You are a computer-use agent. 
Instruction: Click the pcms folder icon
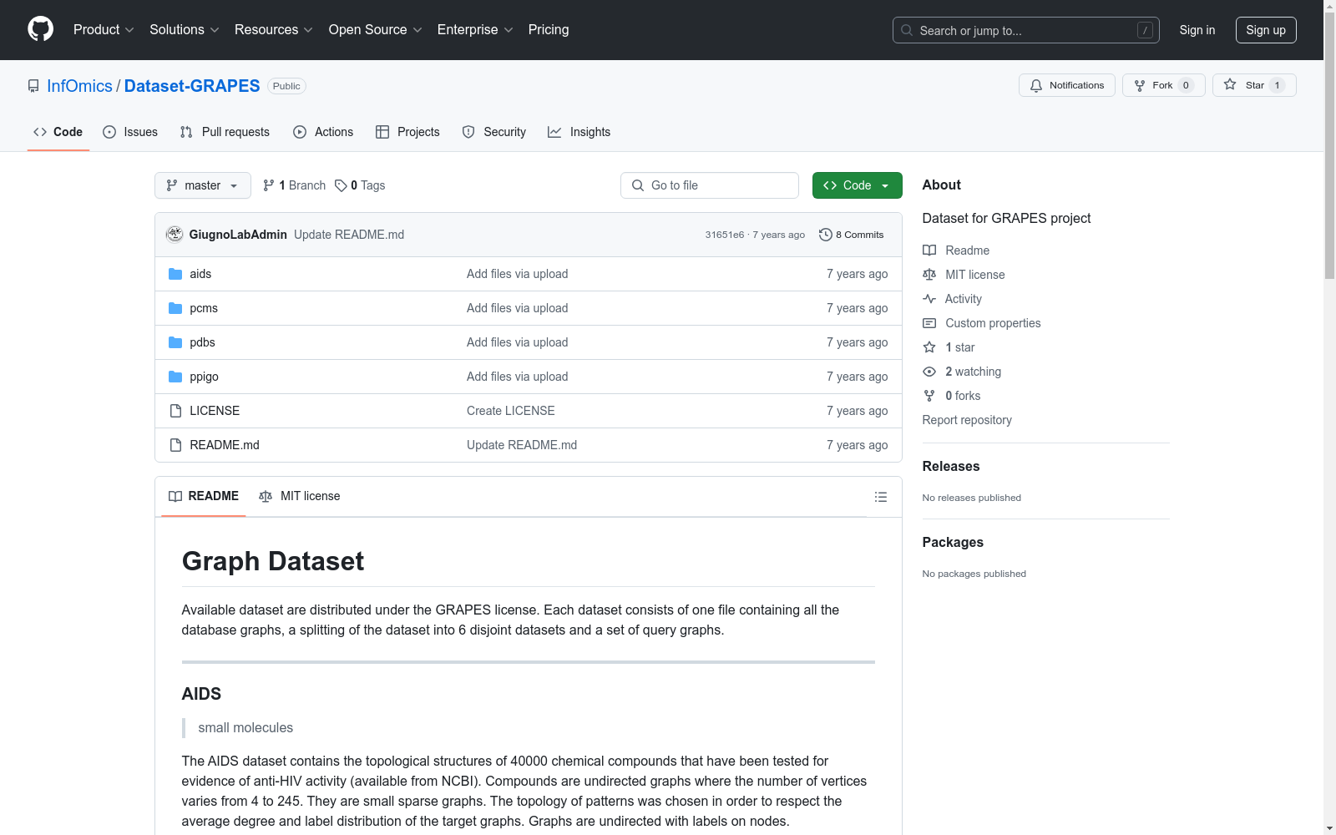pos(175,308)
